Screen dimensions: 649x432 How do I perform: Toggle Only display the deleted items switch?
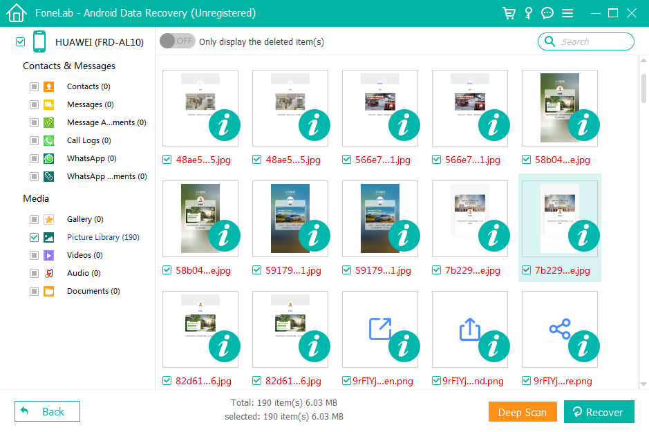tap(177, 41)
